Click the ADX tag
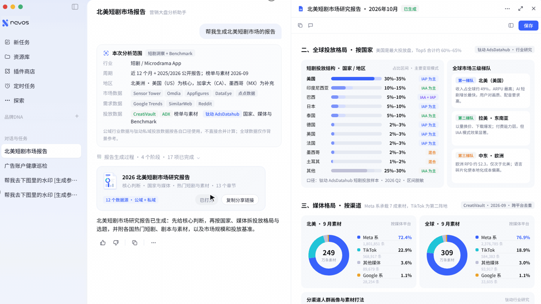Viewport: 541px width, 304px height. pos(166,114)
